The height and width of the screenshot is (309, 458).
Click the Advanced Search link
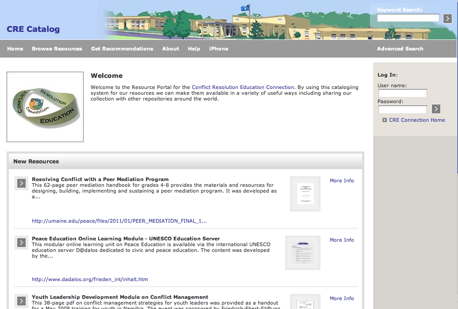[400, 49]
